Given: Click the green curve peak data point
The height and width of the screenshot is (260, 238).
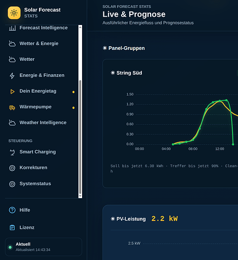Looking at the screenshot, I should point(226,100).
